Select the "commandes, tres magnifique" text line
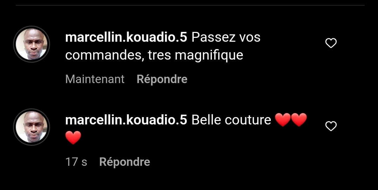 (154, 55)
